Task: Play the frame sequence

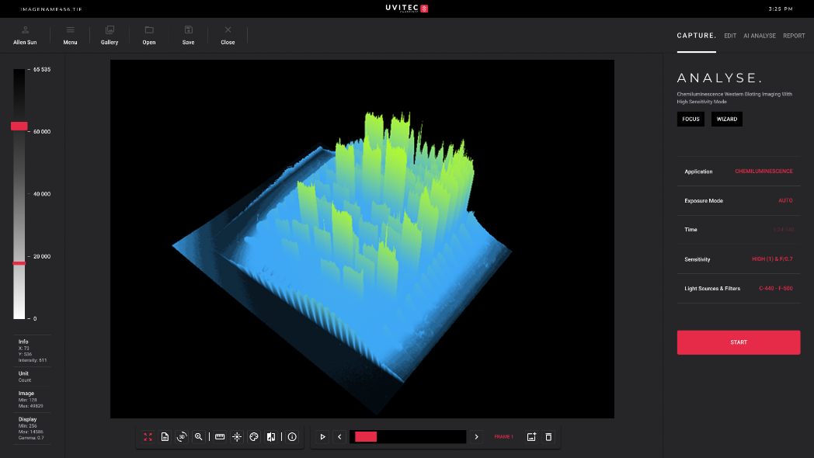Action: 322,437
